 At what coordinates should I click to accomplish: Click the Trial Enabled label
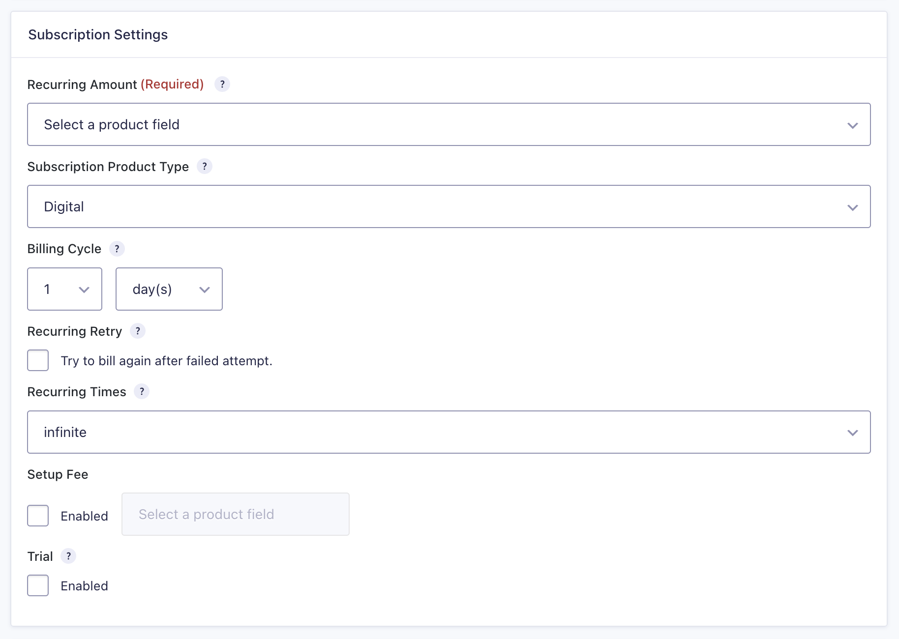pyautogui.click(x=84, y=586)
